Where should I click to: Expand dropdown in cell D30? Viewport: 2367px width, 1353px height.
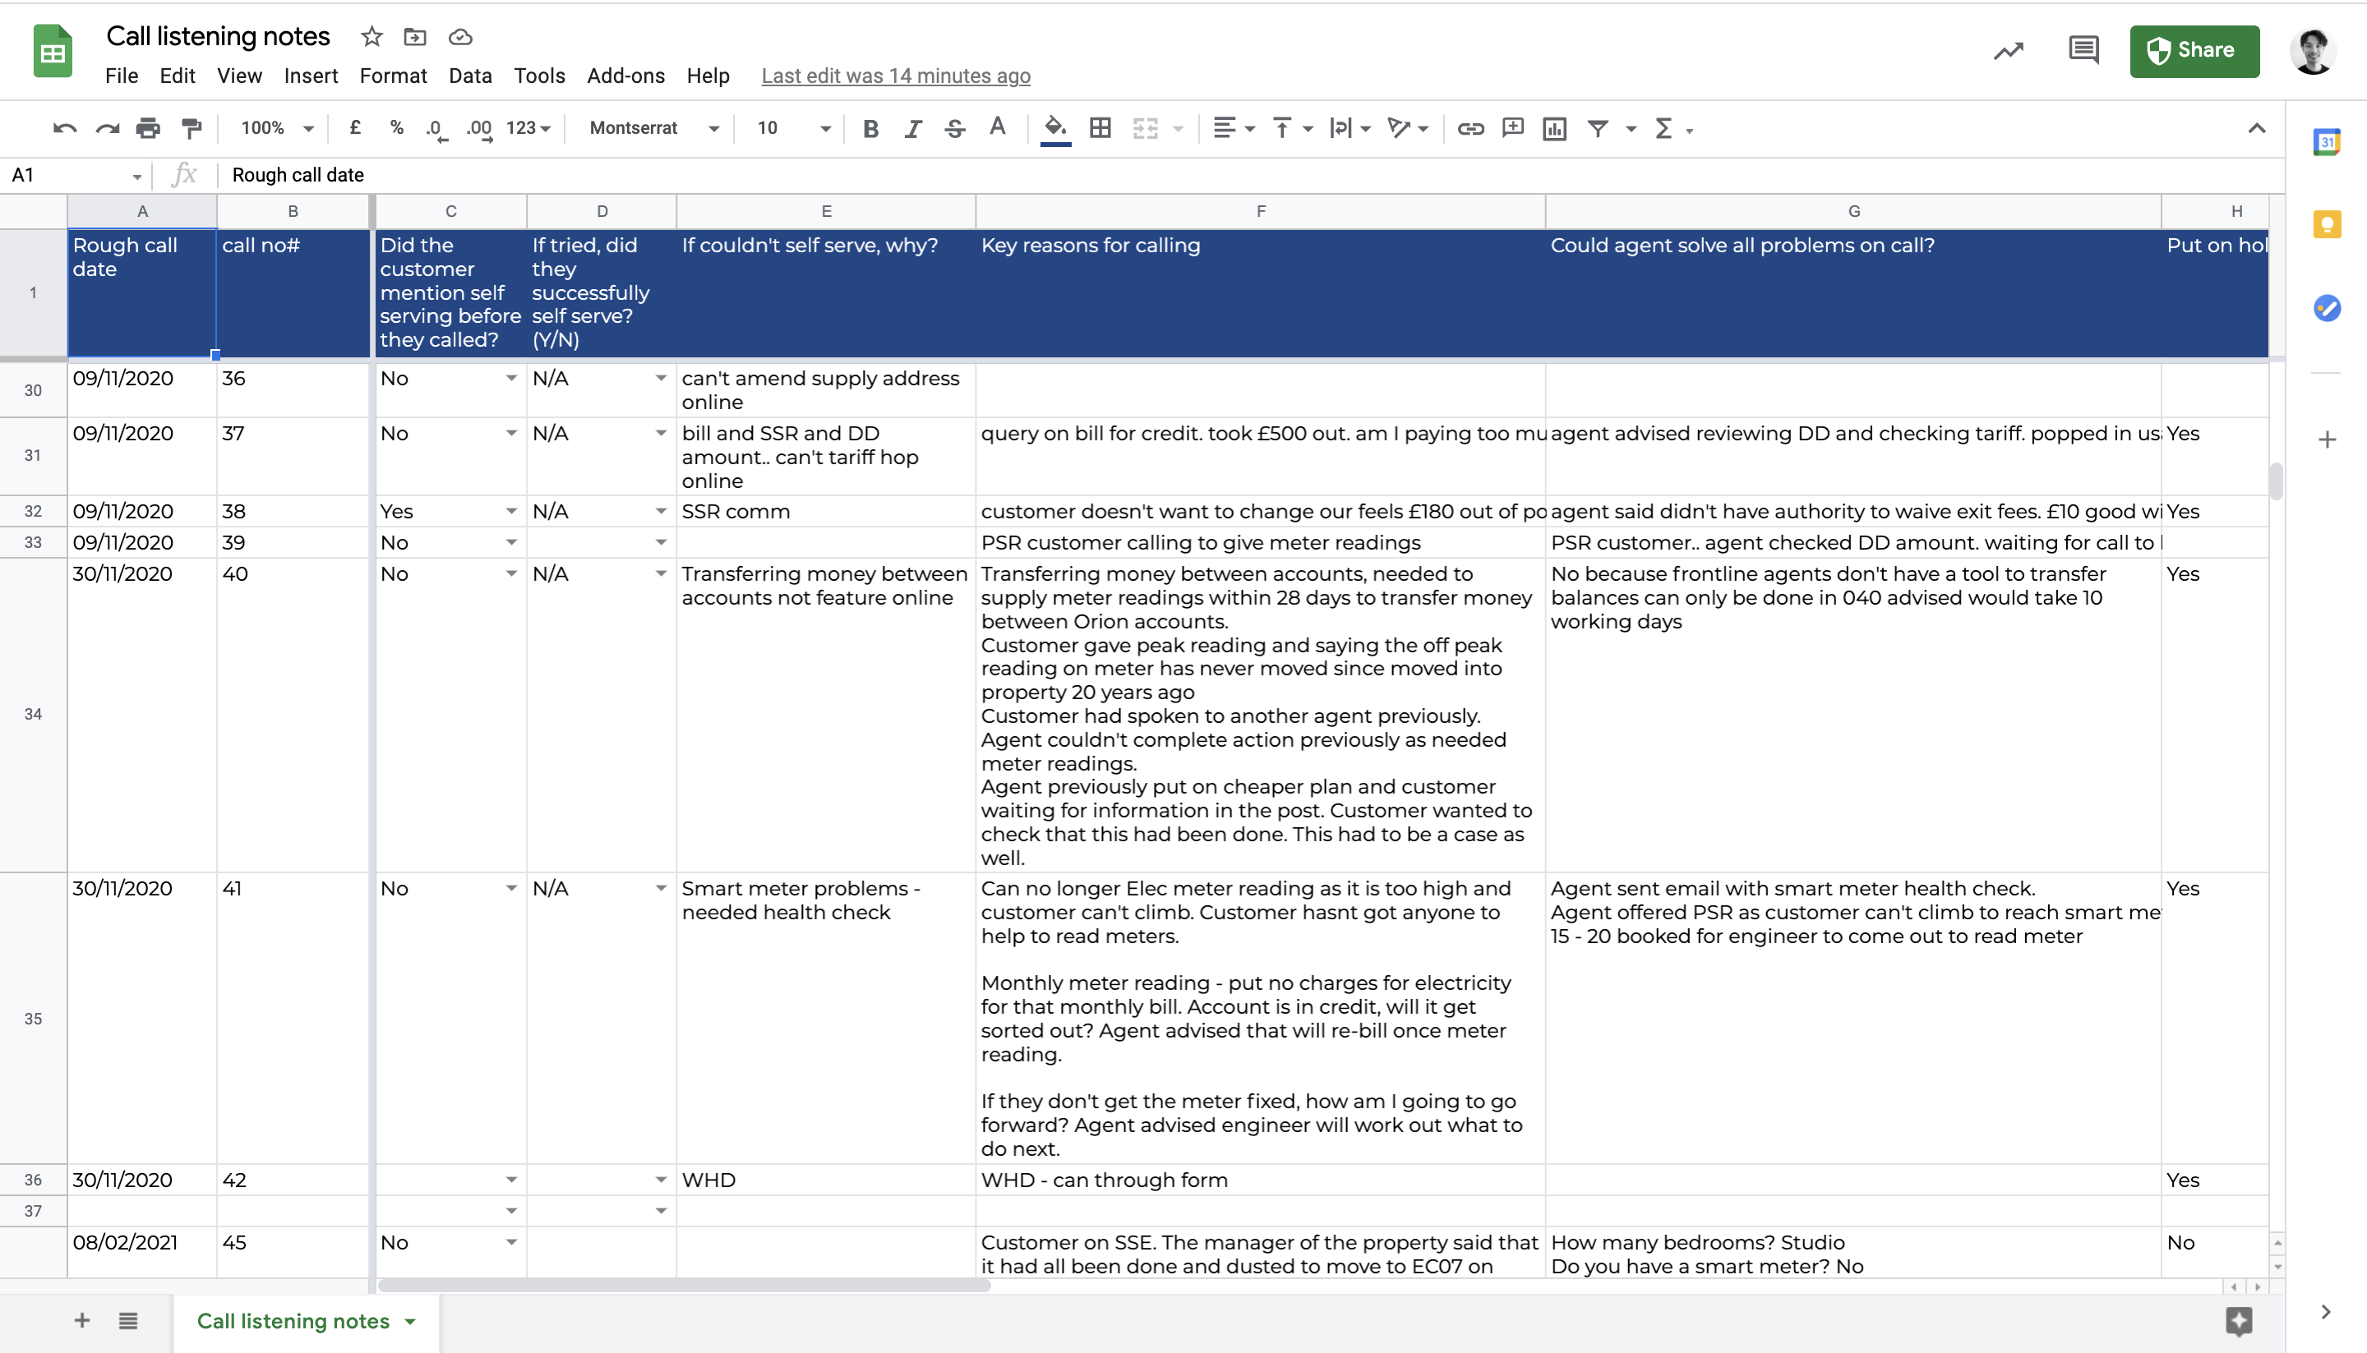pyautogui.click(x=662, y=377)
